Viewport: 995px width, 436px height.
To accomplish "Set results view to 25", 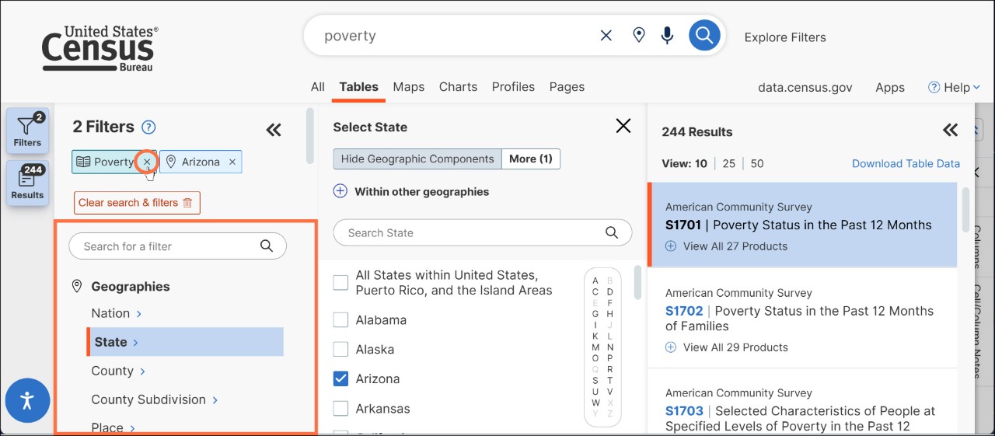I will pos(728,163).
